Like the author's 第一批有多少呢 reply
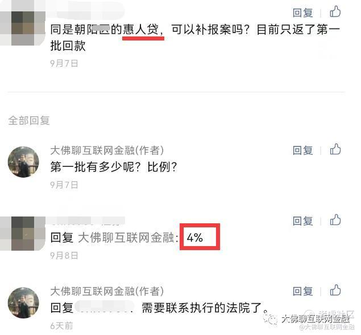Screen dimensions: 361x335 (x=335, y=149)
